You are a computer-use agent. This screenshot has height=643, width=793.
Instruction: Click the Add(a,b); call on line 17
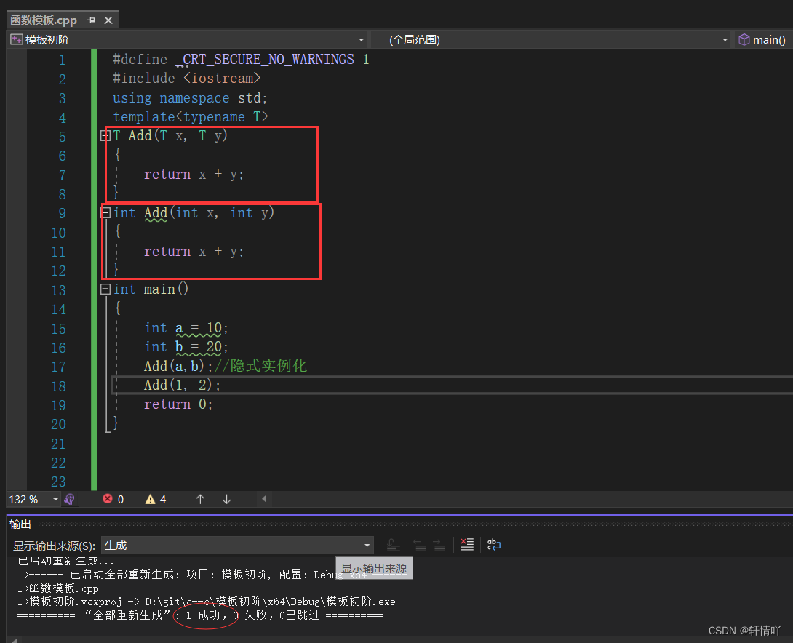(x=178, y=366)
